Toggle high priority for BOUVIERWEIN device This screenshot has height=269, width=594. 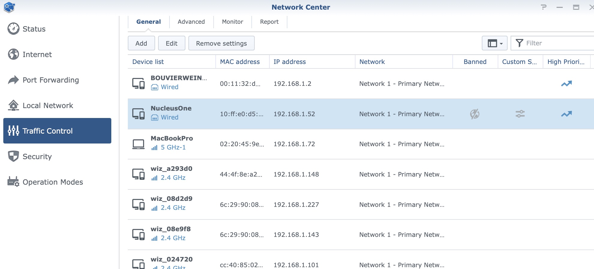(x=566, y=84)
